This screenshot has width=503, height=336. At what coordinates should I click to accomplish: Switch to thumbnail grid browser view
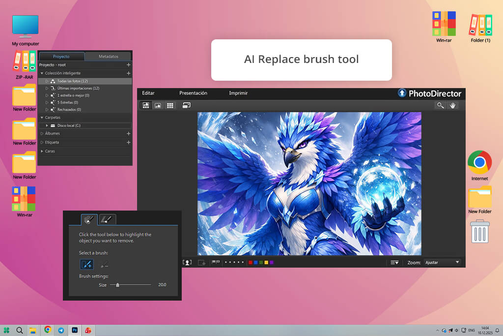(170, 105)
